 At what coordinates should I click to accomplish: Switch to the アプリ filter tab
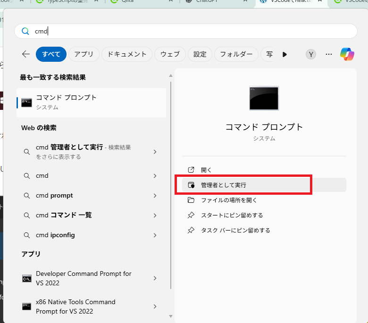(x=84, y=54)
